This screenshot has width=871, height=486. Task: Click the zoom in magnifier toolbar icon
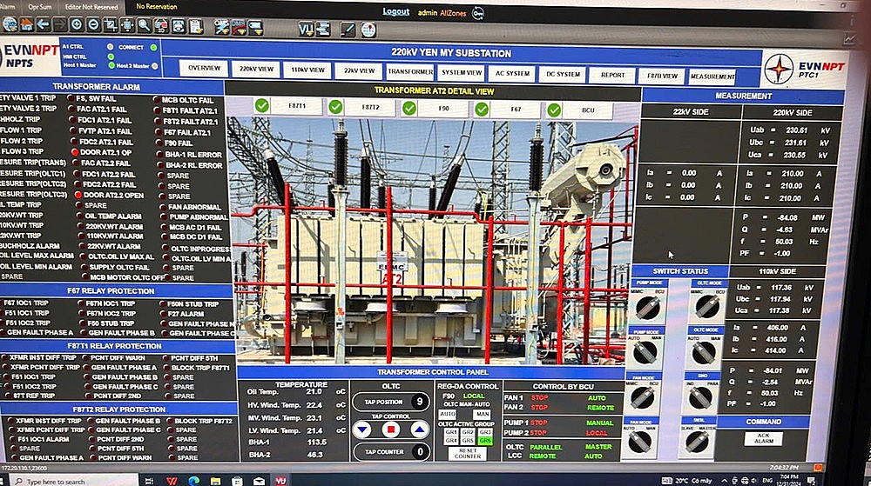coord(76,25)
